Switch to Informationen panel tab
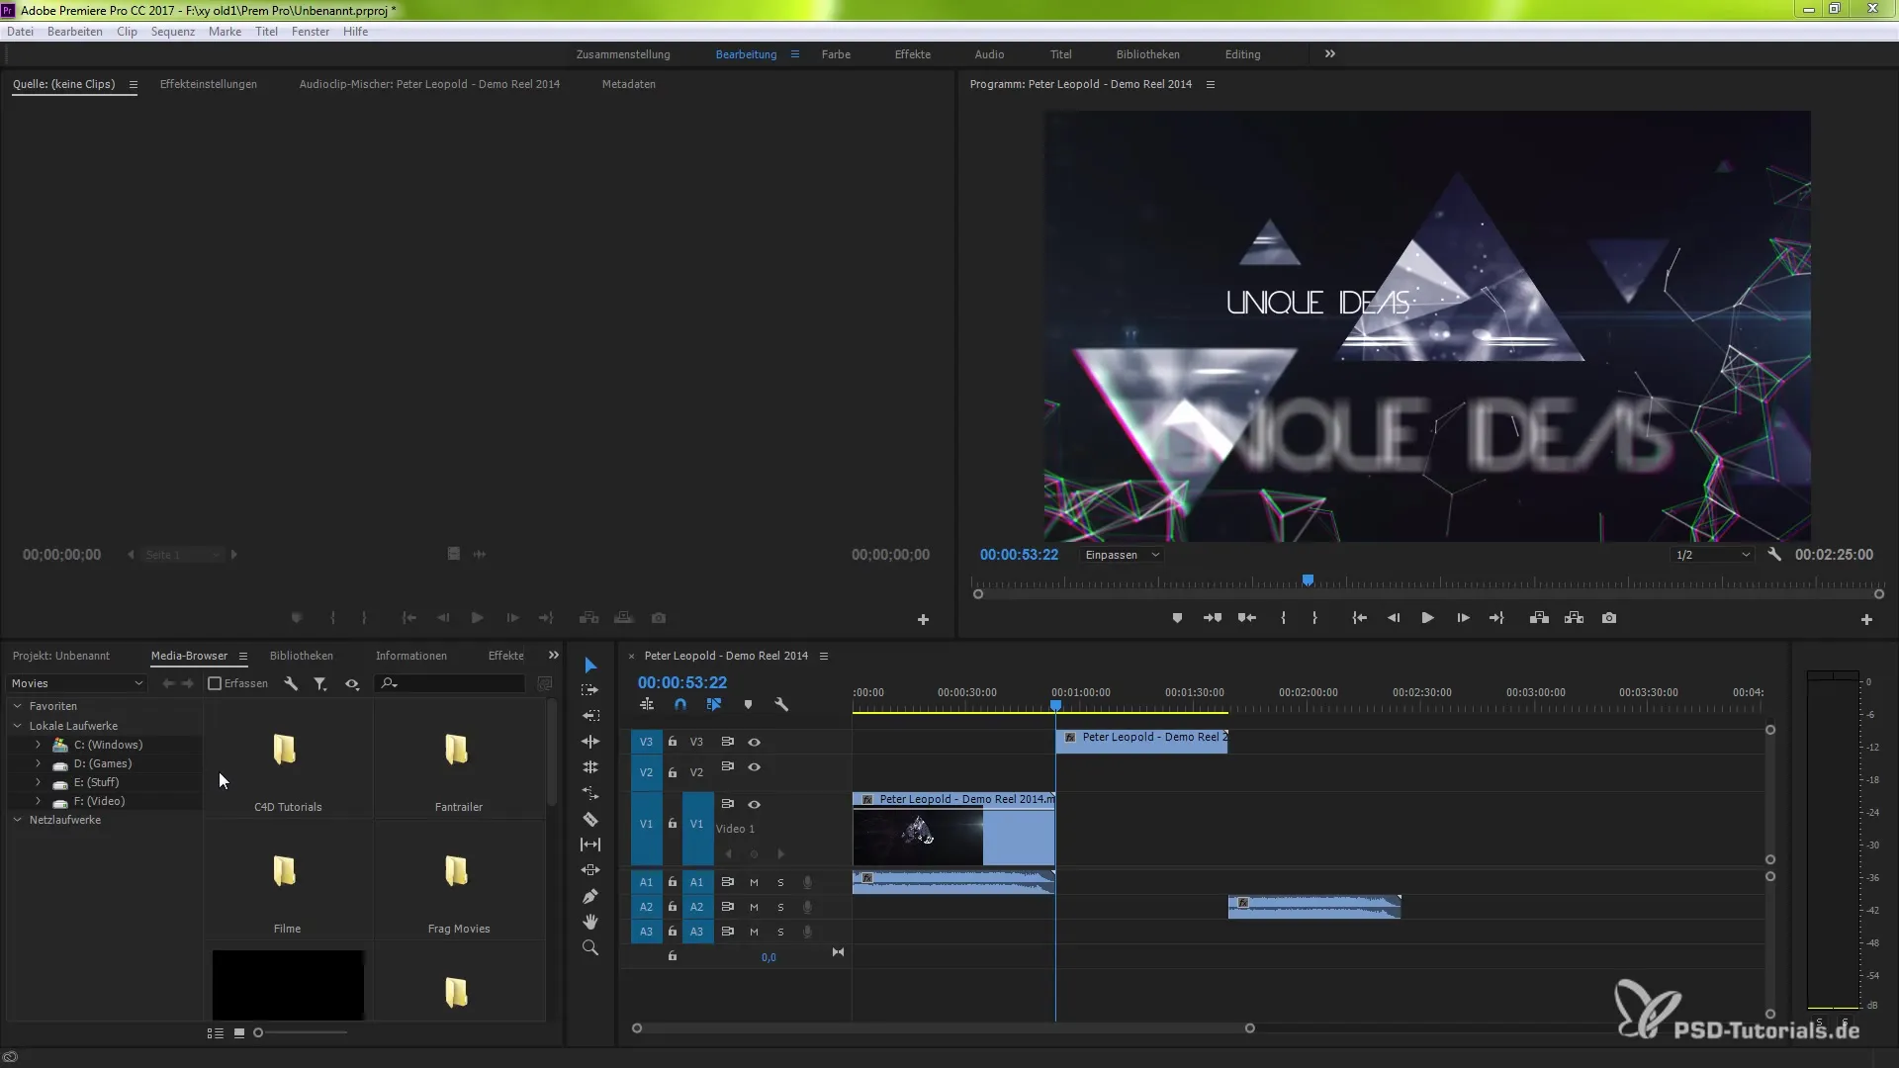This screenshot has height=1068, width=1899. [411, 656]
